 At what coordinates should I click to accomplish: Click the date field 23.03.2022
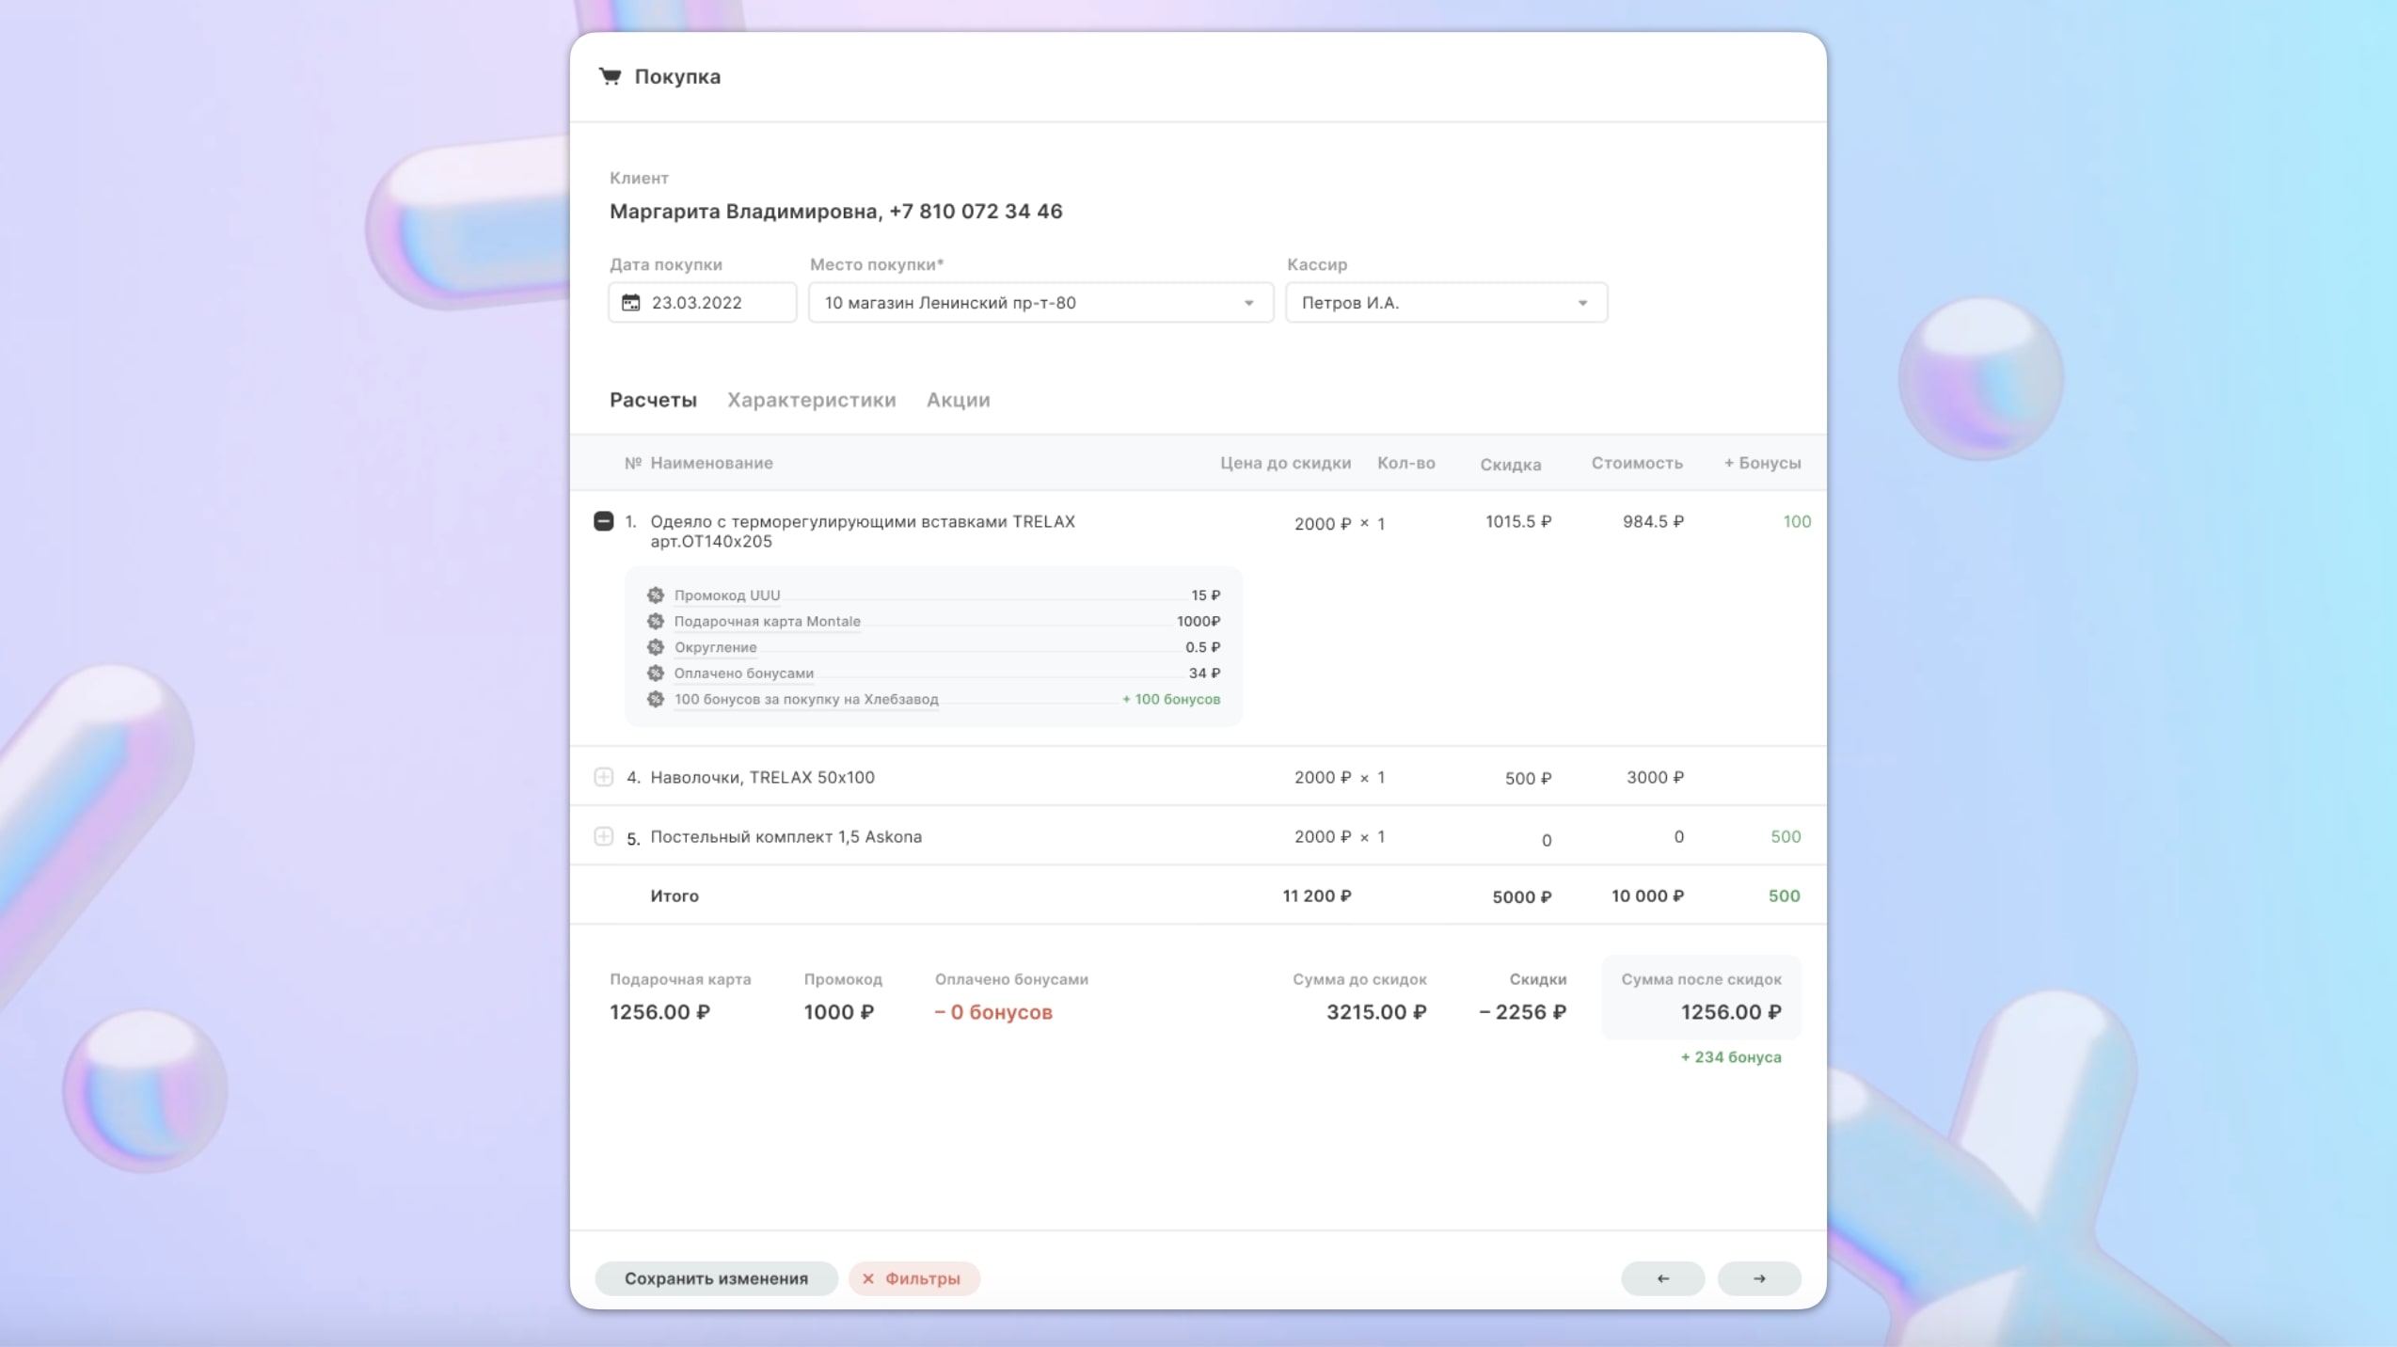[x=702, y=303]
